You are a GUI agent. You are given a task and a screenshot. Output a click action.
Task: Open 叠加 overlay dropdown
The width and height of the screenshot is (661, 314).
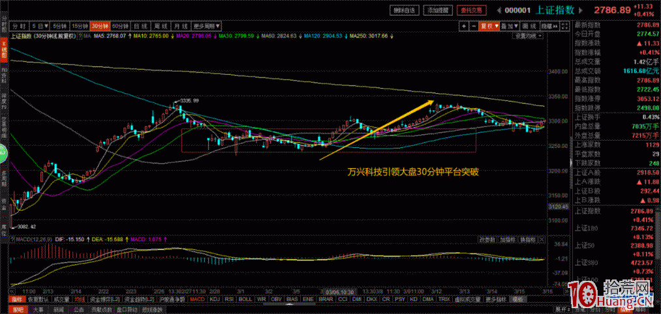tap(509, 26)
